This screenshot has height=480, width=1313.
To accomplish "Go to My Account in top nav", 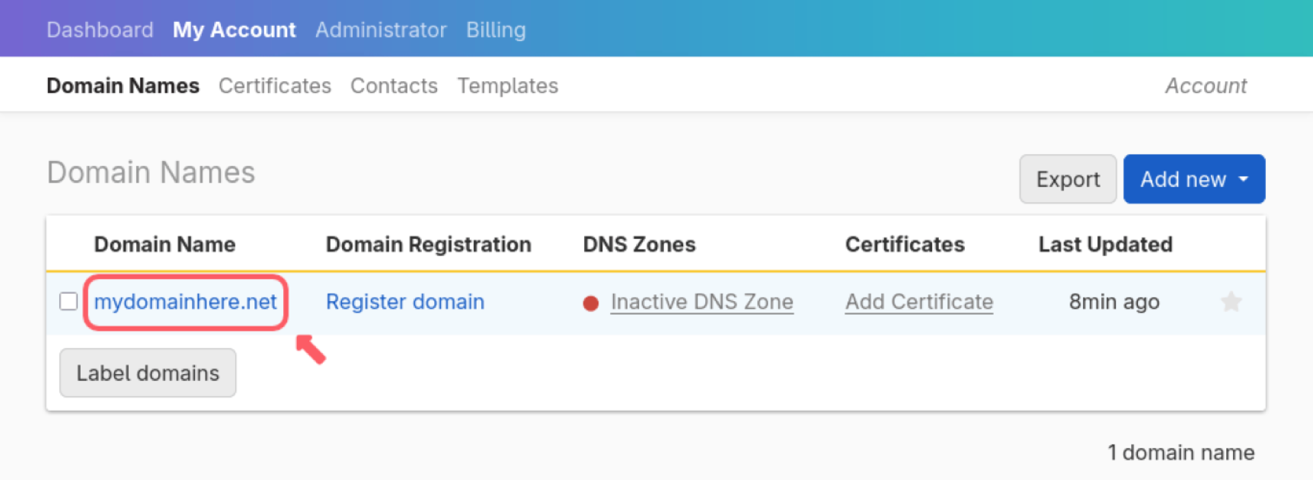I will click(x=234, y=30).
